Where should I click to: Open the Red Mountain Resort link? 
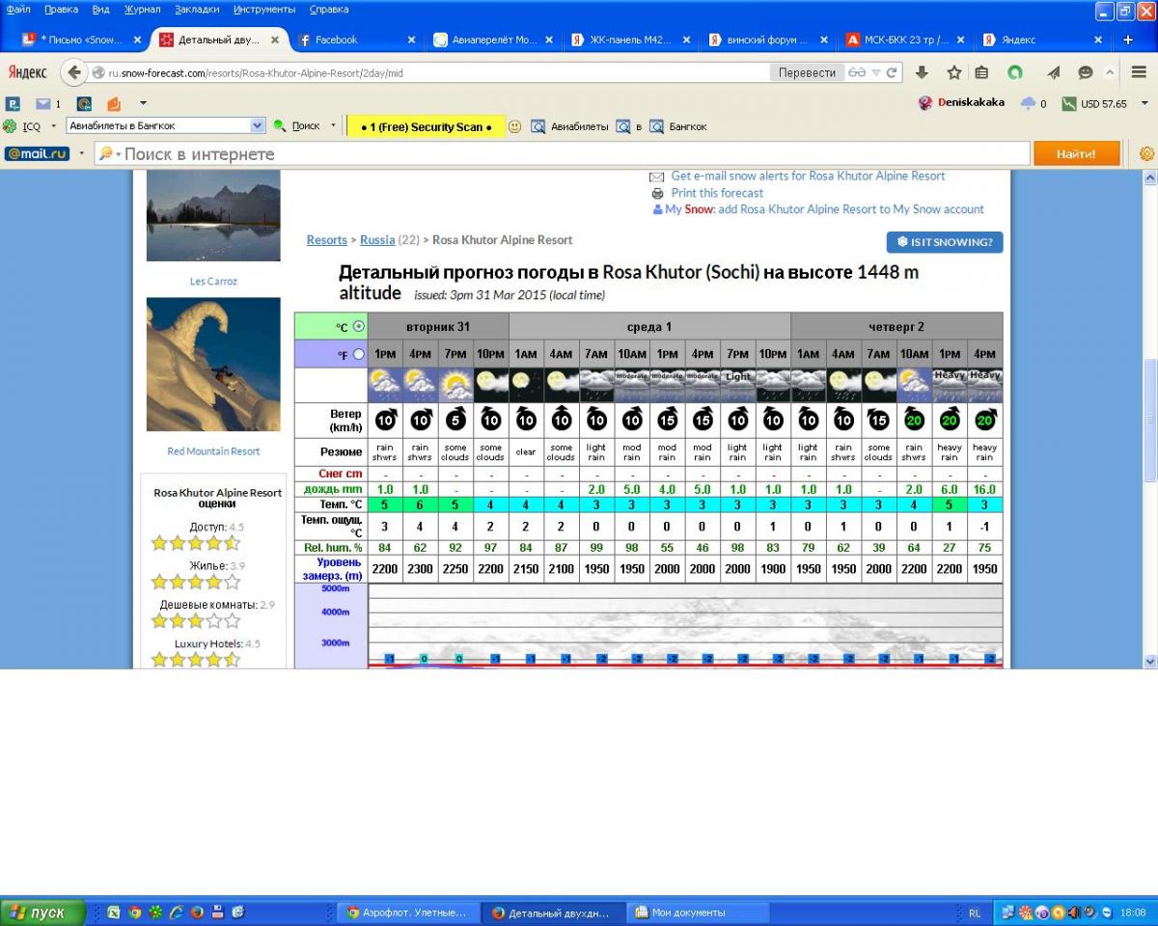pos(213,451)
